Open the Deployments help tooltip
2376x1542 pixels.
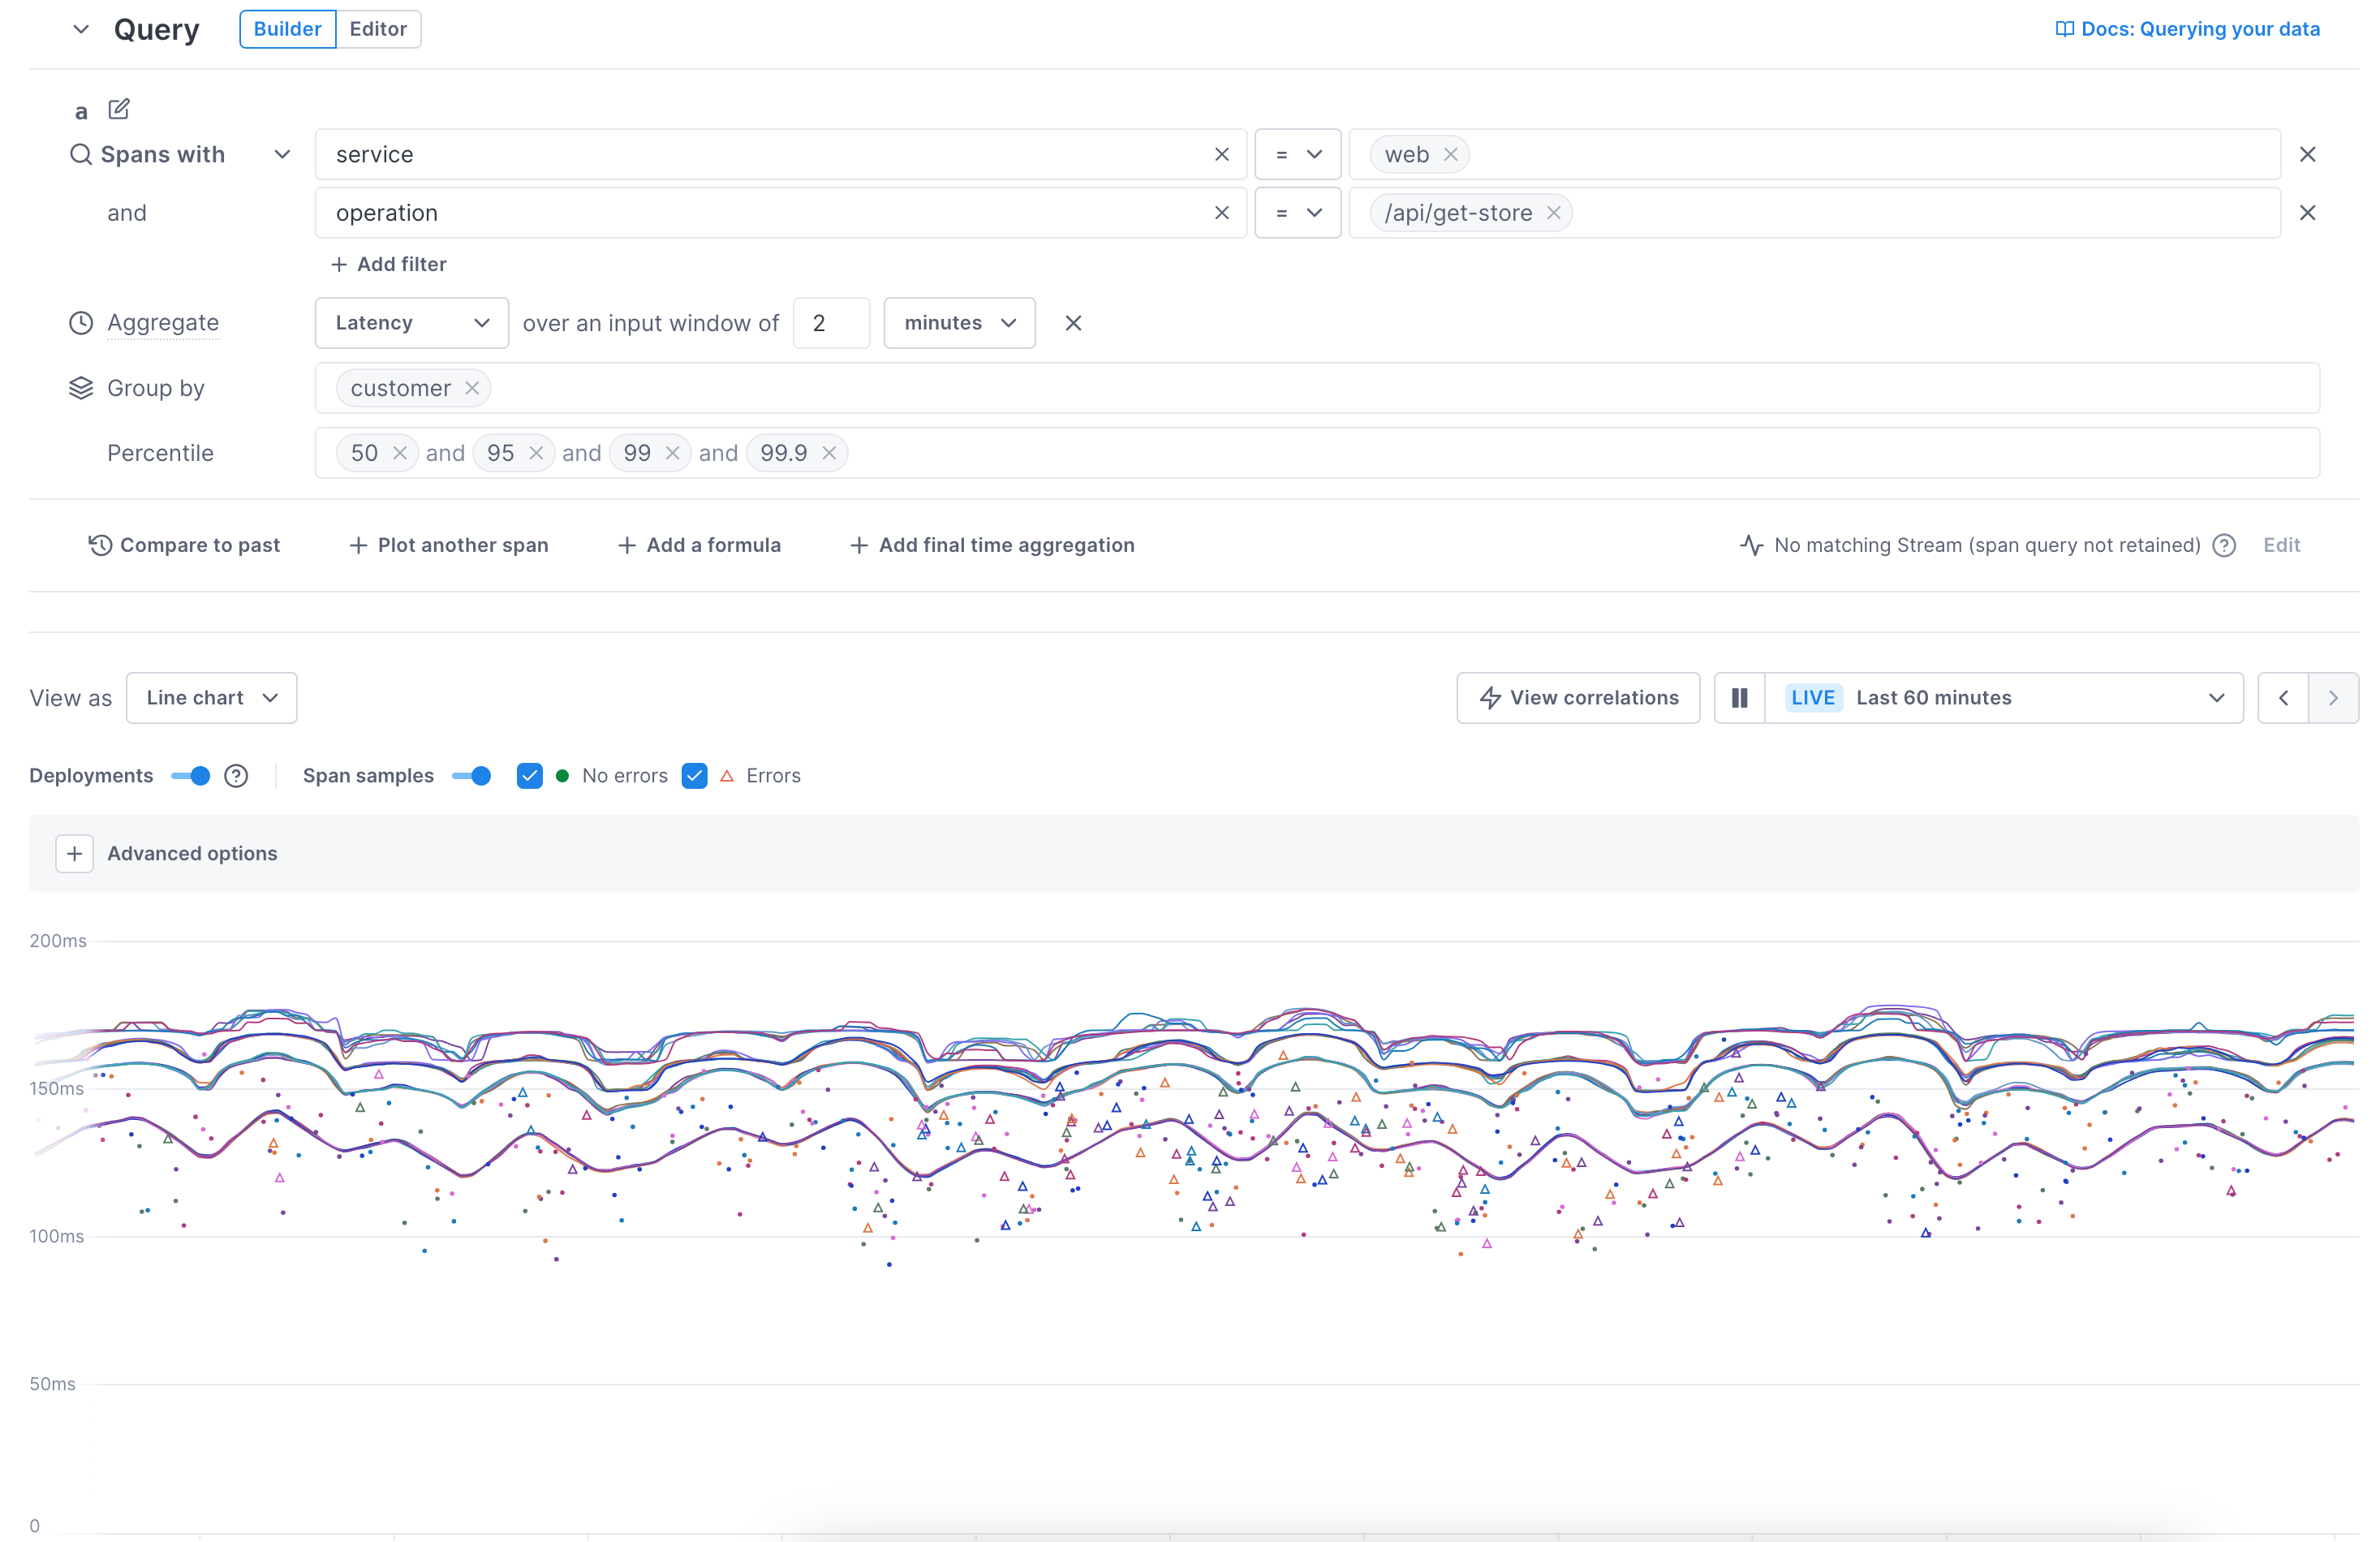point(237,775)
